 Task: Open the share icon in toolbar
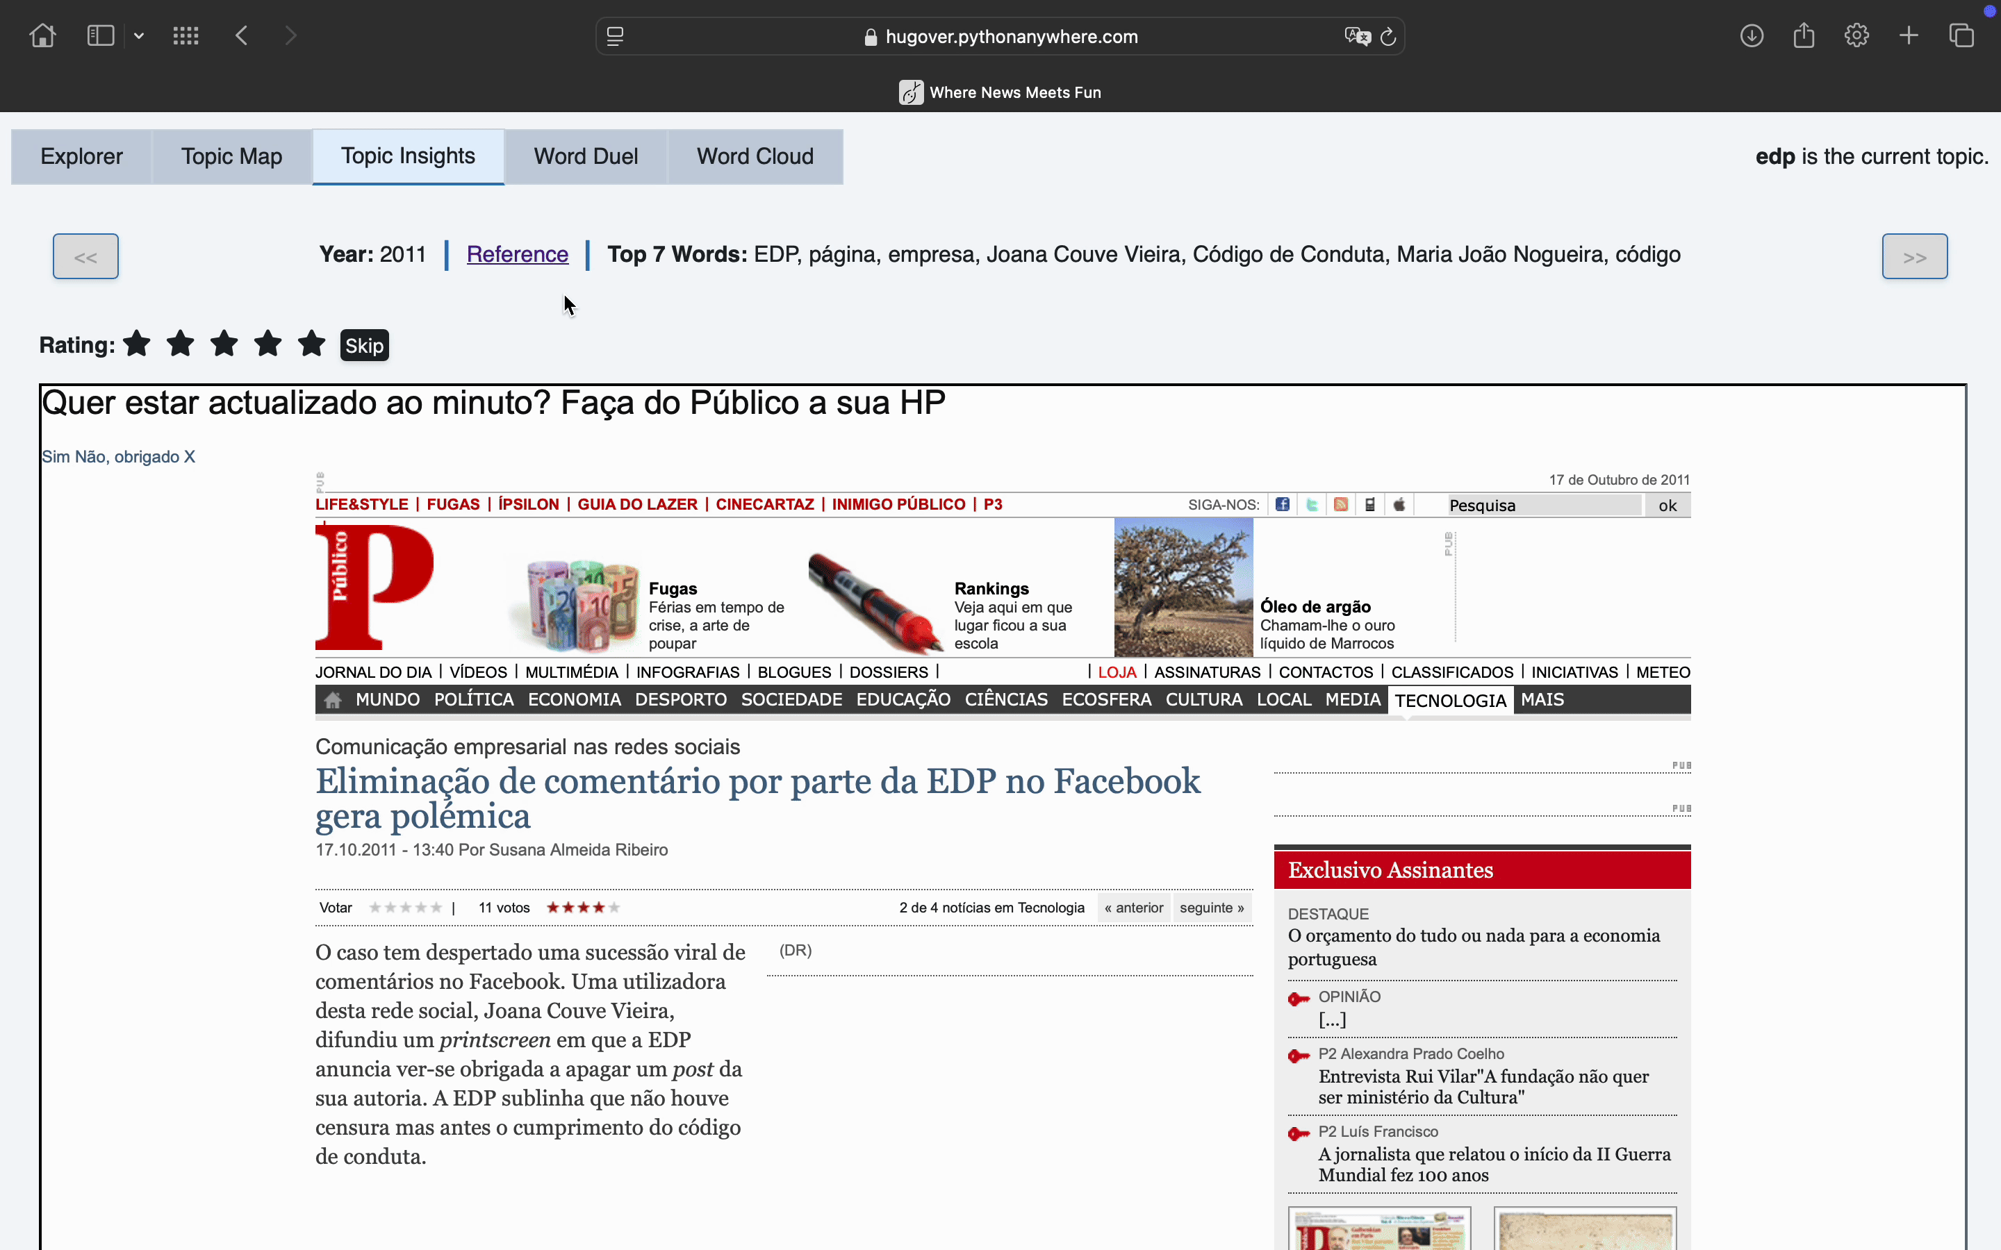coord(1804,35)
